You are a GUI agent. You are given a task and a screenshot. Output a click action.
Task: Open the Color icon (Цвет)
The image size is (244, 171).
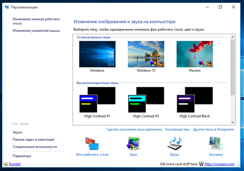tap(133, 144)
